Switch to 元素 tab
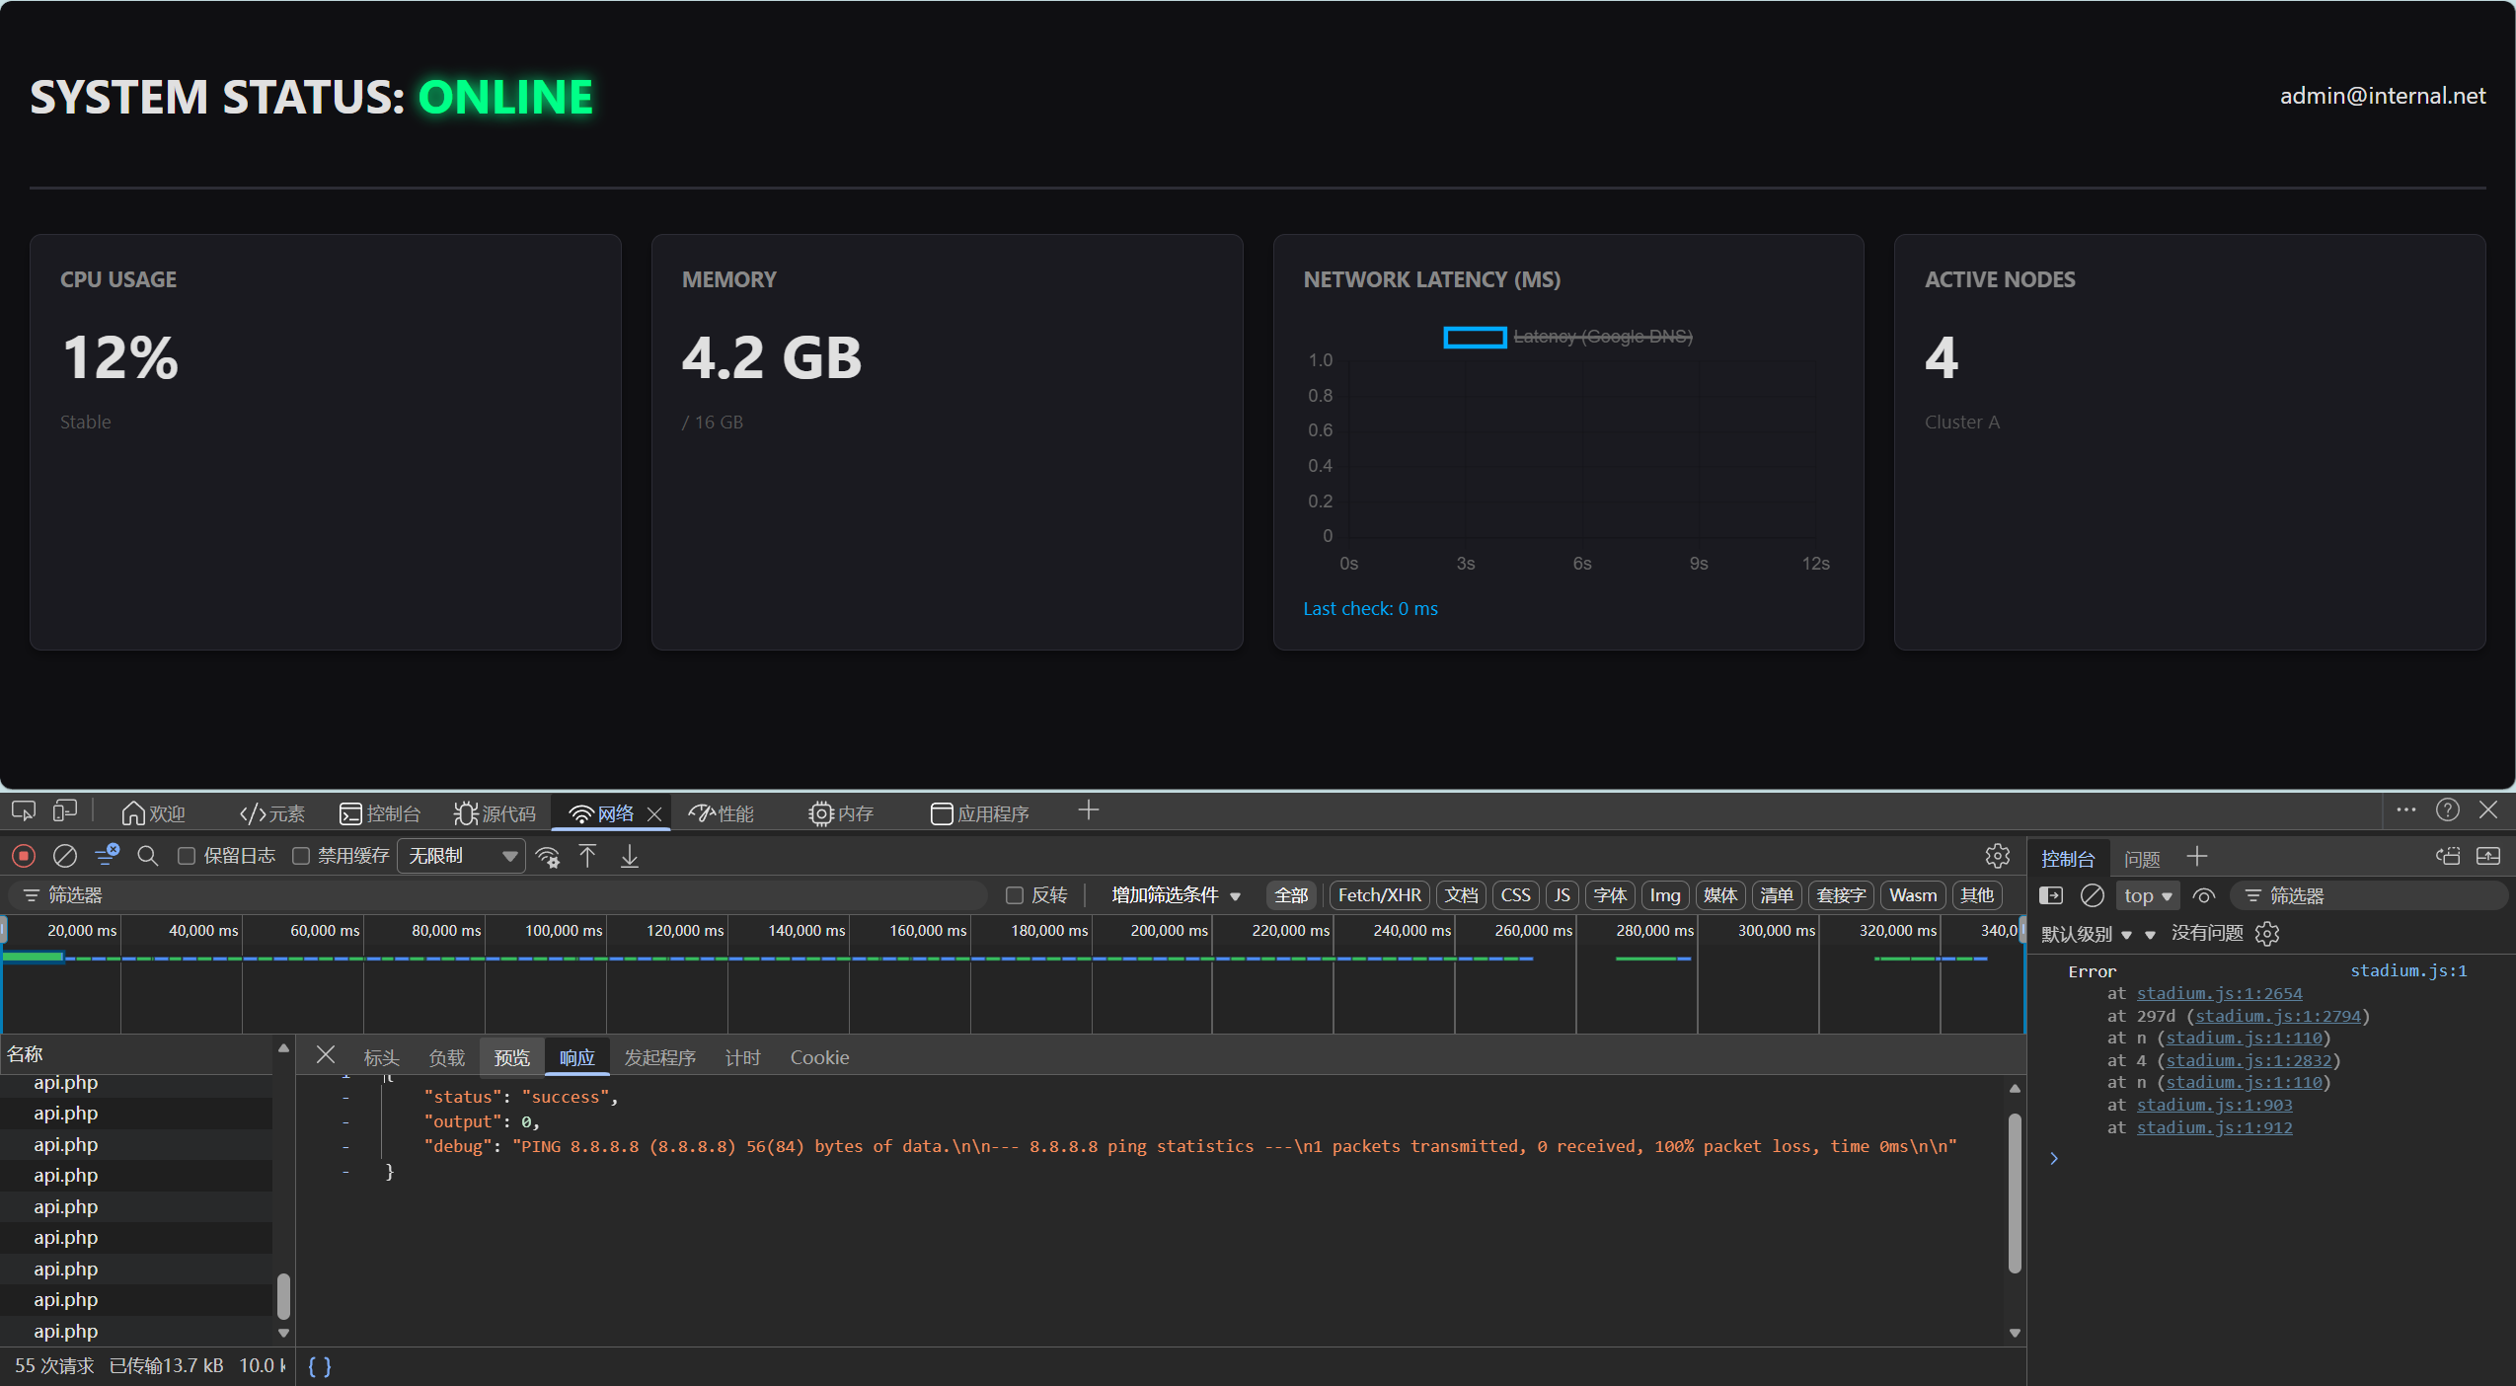The image size is (2516, 1386). pyautogui.click(x=272, y=813)
